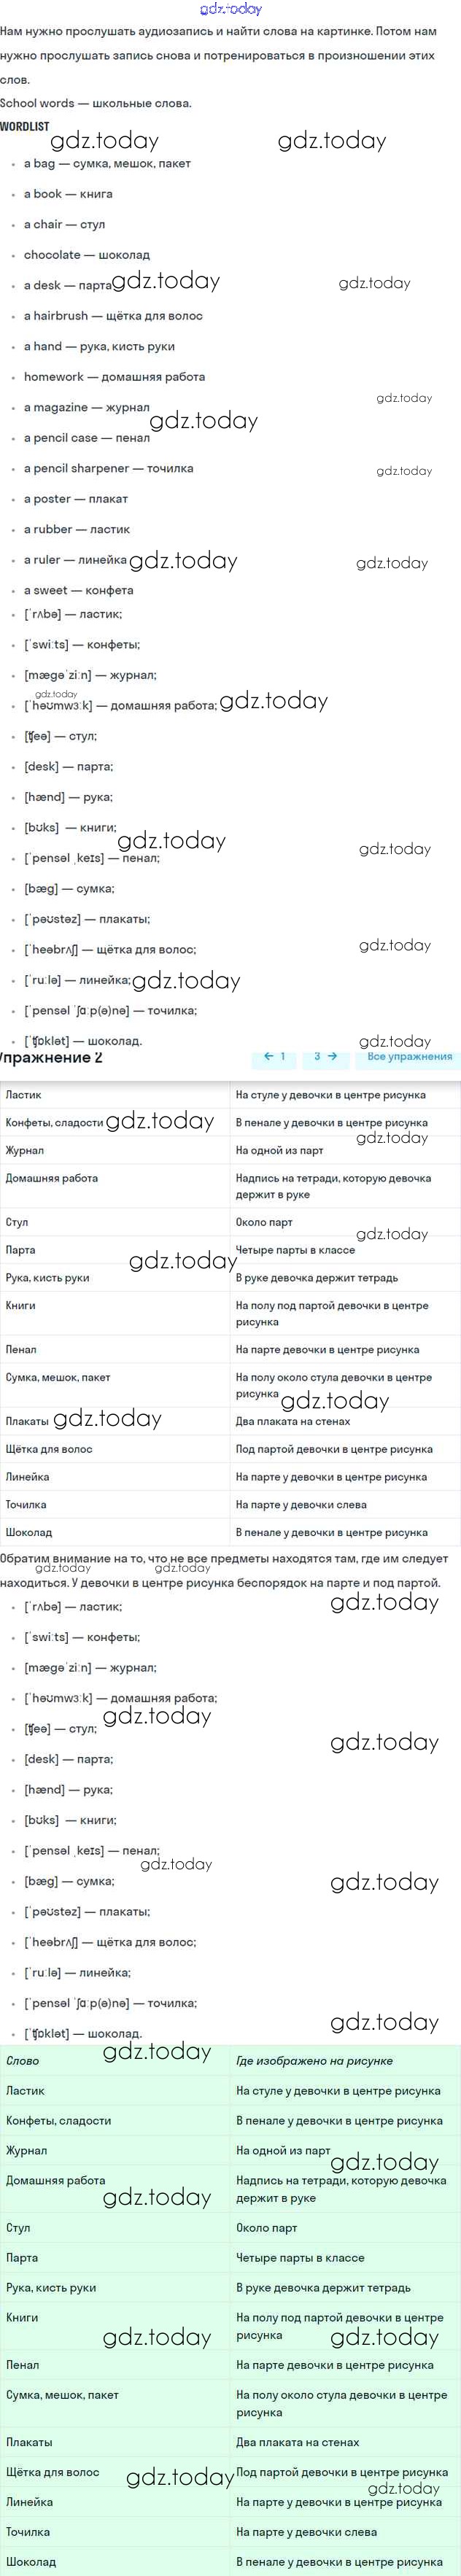Click "Где изображено на рисунке" column header
Image resolution: width=461 pixels, height=2576 pixels.
(314, 2061)
